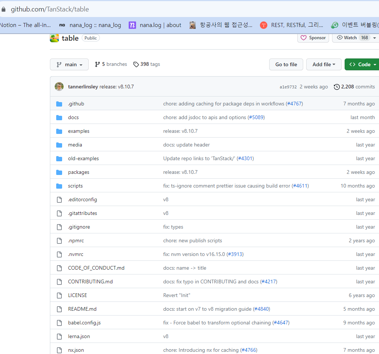This screenshot has width=379, height=354.
Task: Click the branches fork icon near 5 branches
Action: (x=97, y=64)
